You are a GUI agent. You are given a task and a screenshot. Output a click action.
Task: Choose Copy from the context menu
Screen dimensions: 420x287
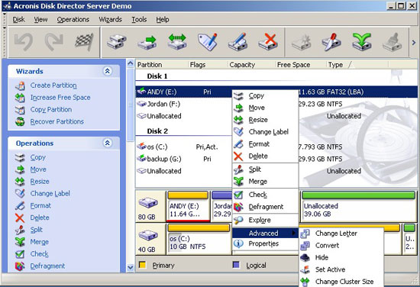(x=265, y=95)
